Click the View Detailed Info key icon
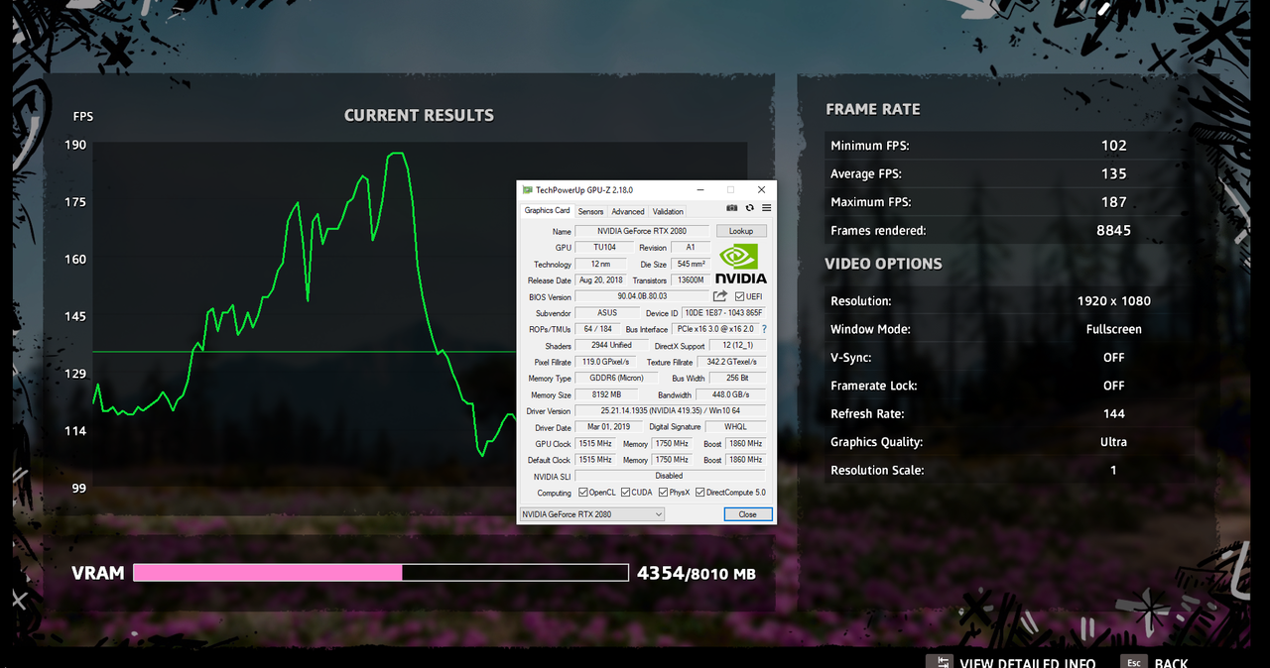Image resolution: width=1270 pixels, height=668 pixels. coord(939,663)
